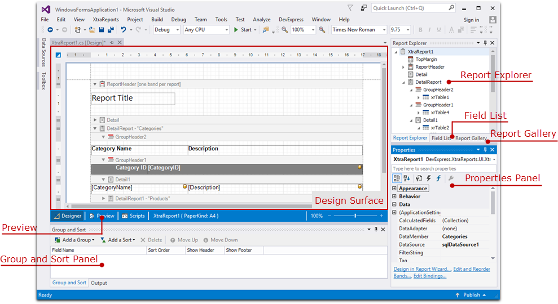
Task: Click the lightning bolt Events icon
Action: [x=429, y=178]
